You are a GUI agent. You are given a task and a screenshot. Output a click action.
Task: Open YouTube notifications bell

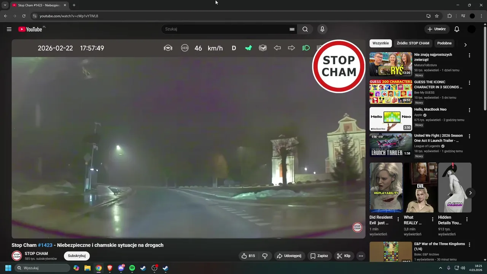point(457,29)
